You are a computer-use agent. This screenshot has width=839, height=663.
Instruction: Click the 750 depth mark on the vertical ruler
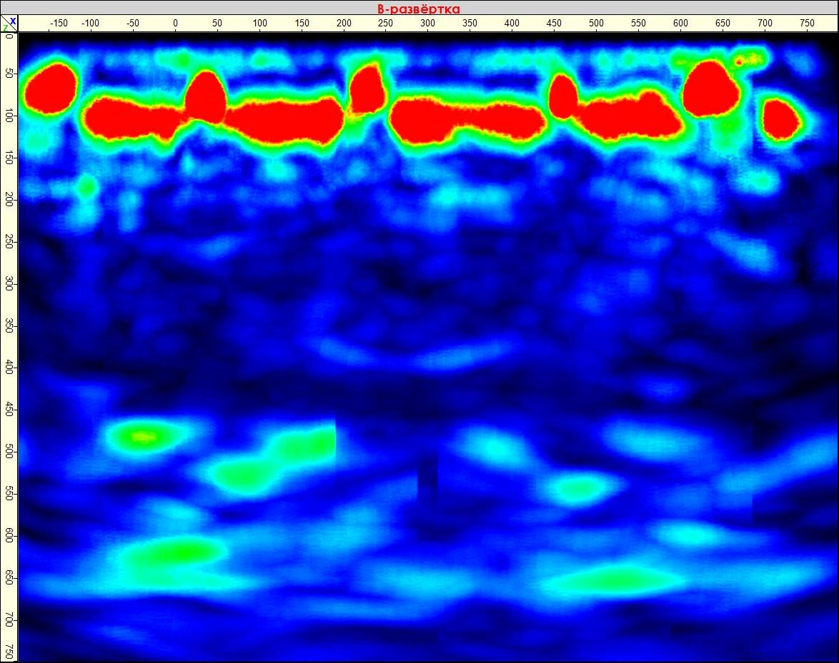coord(9,651)
